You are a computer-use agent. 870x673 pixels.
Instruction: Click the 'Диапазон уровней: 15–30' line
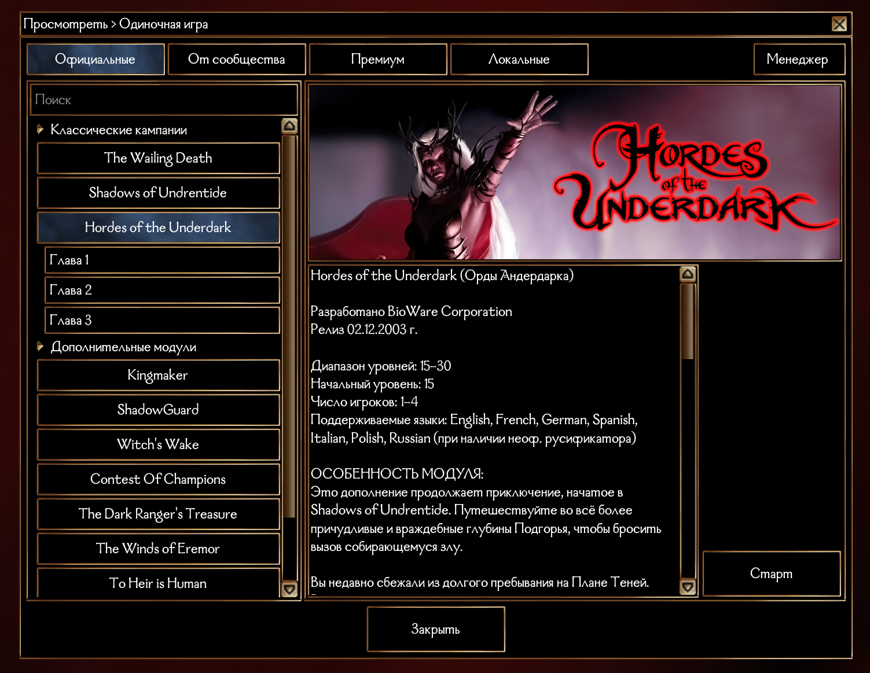coord(381,366)
